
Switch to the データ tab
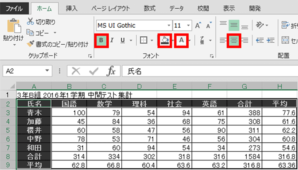click(x=177, y=9)
